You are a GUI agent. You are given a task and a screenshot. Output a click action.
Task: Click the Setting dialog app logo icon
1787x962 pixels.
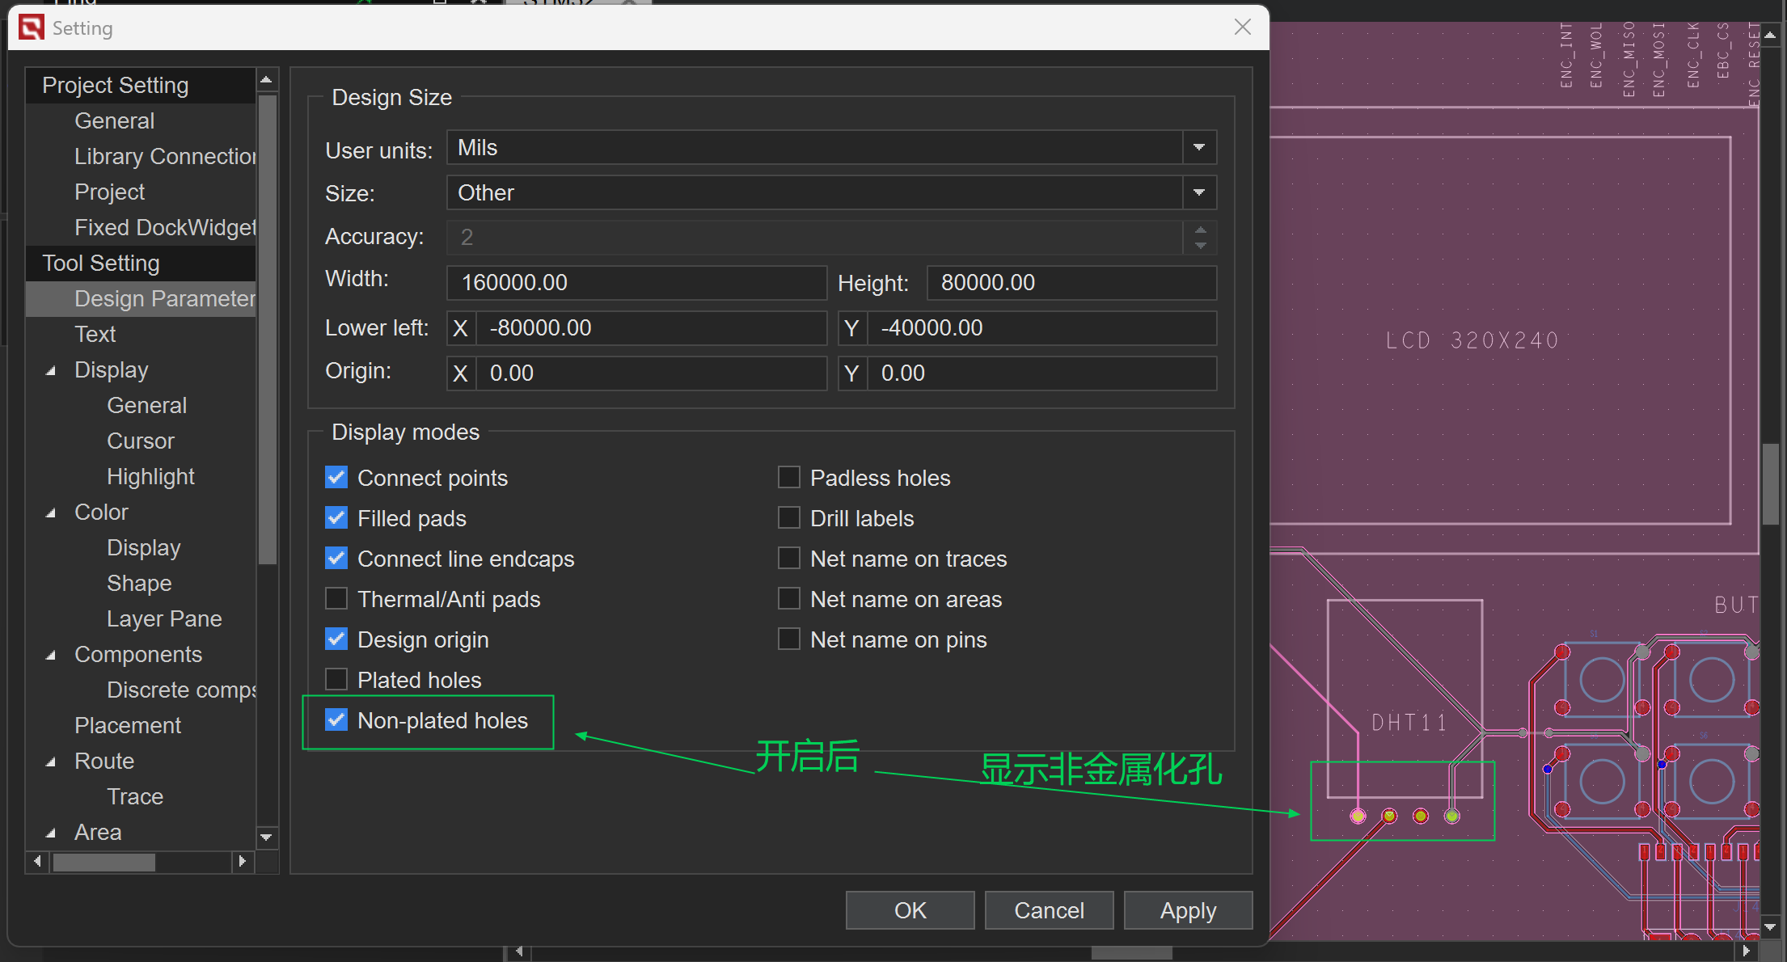pos(32,27)
